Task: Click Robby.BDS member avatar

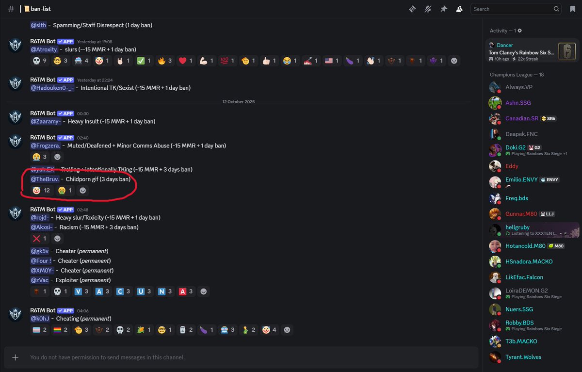Action: (495, 325)
